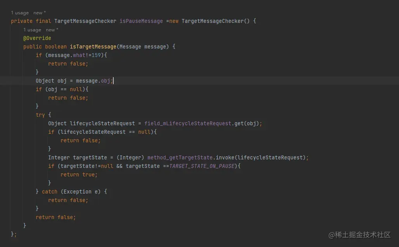
Task: Click the 'Integer targetState' declaration
Action: coord(78,157)
